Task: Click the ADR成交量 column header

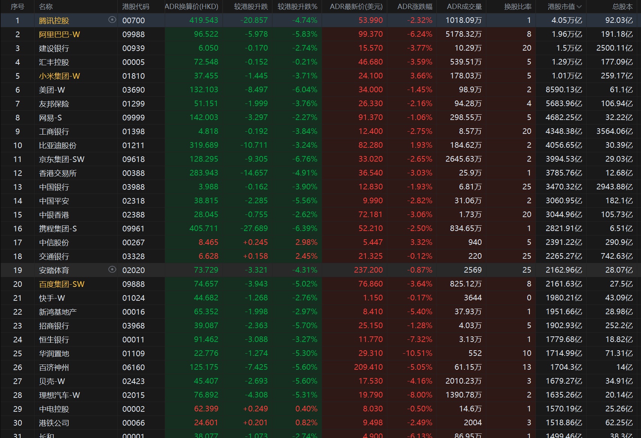Action: pyautogui.click(x=464, y=7)
